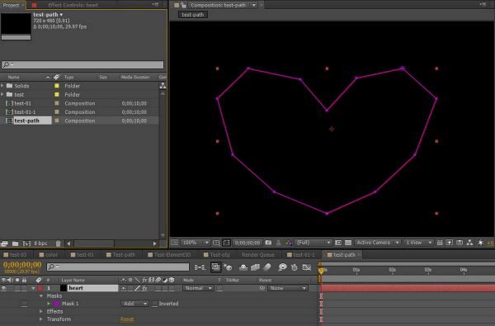Image resolution: width=495 pixels, height=326 pixels.
Task: Open blending Mode dropdown showing Normal
Action: pyautogui.click(x=198, y=288)
